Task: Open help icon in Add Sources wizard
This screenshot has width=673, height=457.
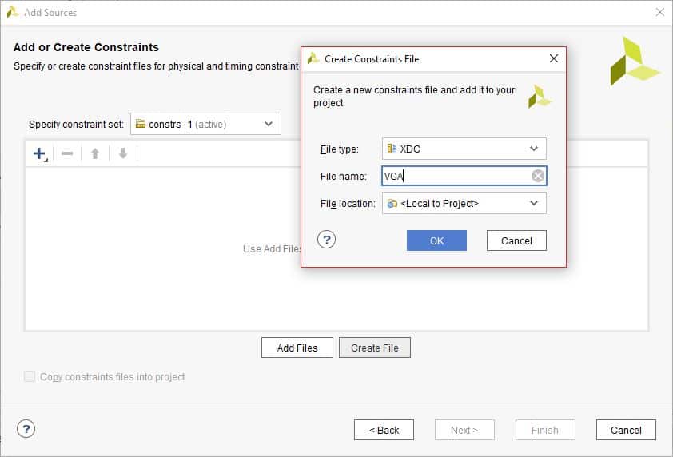Action: [26, 429]
